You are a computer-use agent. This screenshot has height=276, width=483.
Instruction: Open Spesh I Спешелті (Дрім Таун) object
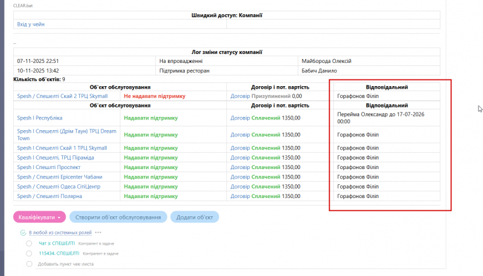coord(67,135)
